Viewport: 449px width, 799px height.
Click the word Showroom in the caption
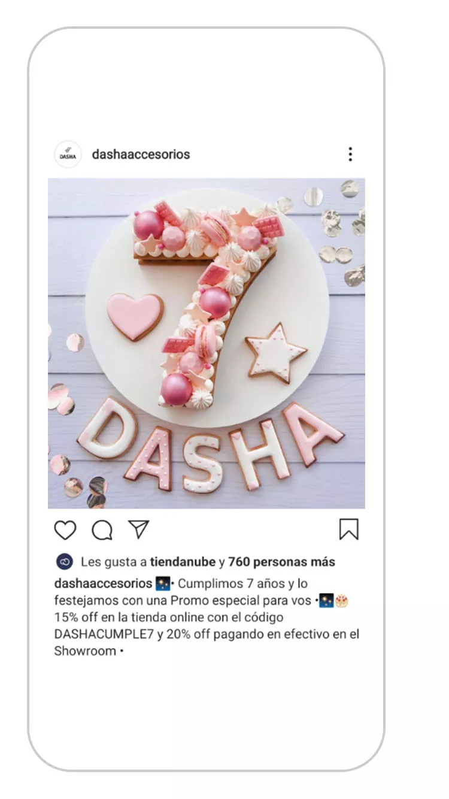coord(85,651)
